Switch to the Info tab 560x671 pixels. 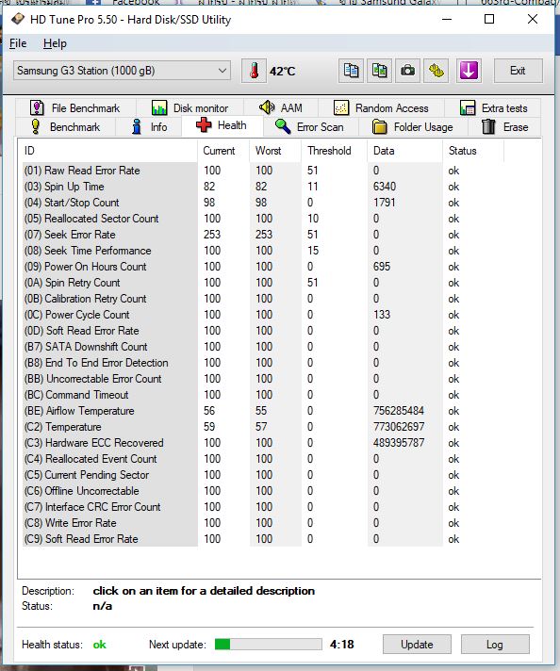[149, 127]
